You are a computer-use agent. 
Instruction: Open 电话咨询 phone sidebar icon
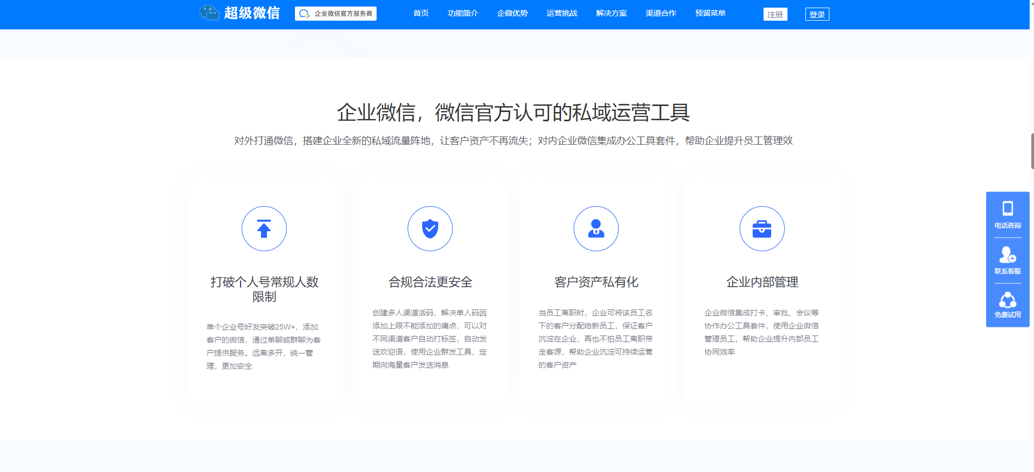click(x=1007, y=215)
